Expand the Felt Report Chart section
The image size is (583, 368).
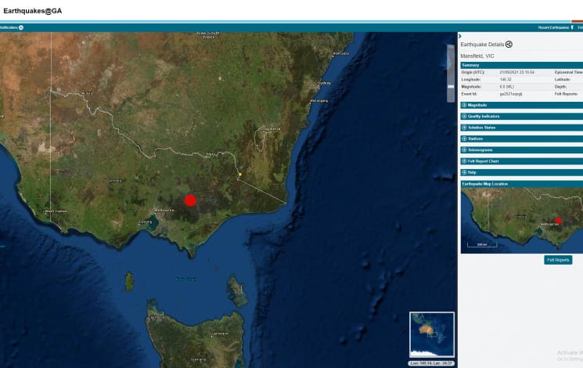(x=522, y=161)
